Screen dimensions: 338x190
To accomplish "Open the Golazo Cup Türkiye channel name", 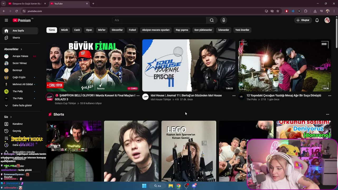I will pyautogui.click(x=65, y=103).
